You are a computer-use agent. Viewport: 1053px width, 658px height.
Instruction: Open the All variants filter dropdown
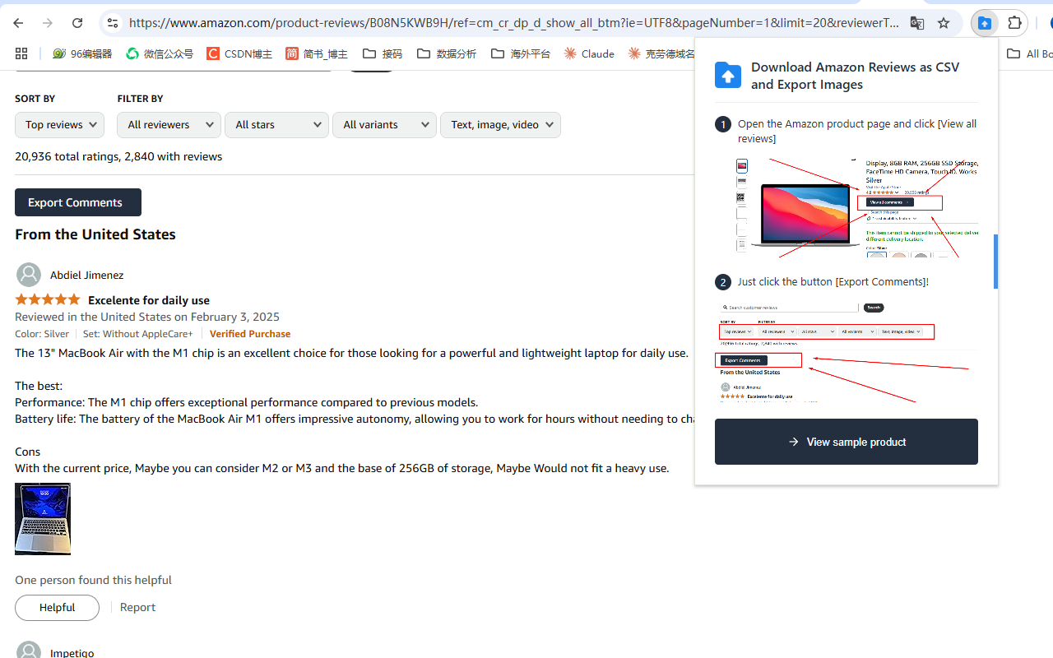pos(384,125)
